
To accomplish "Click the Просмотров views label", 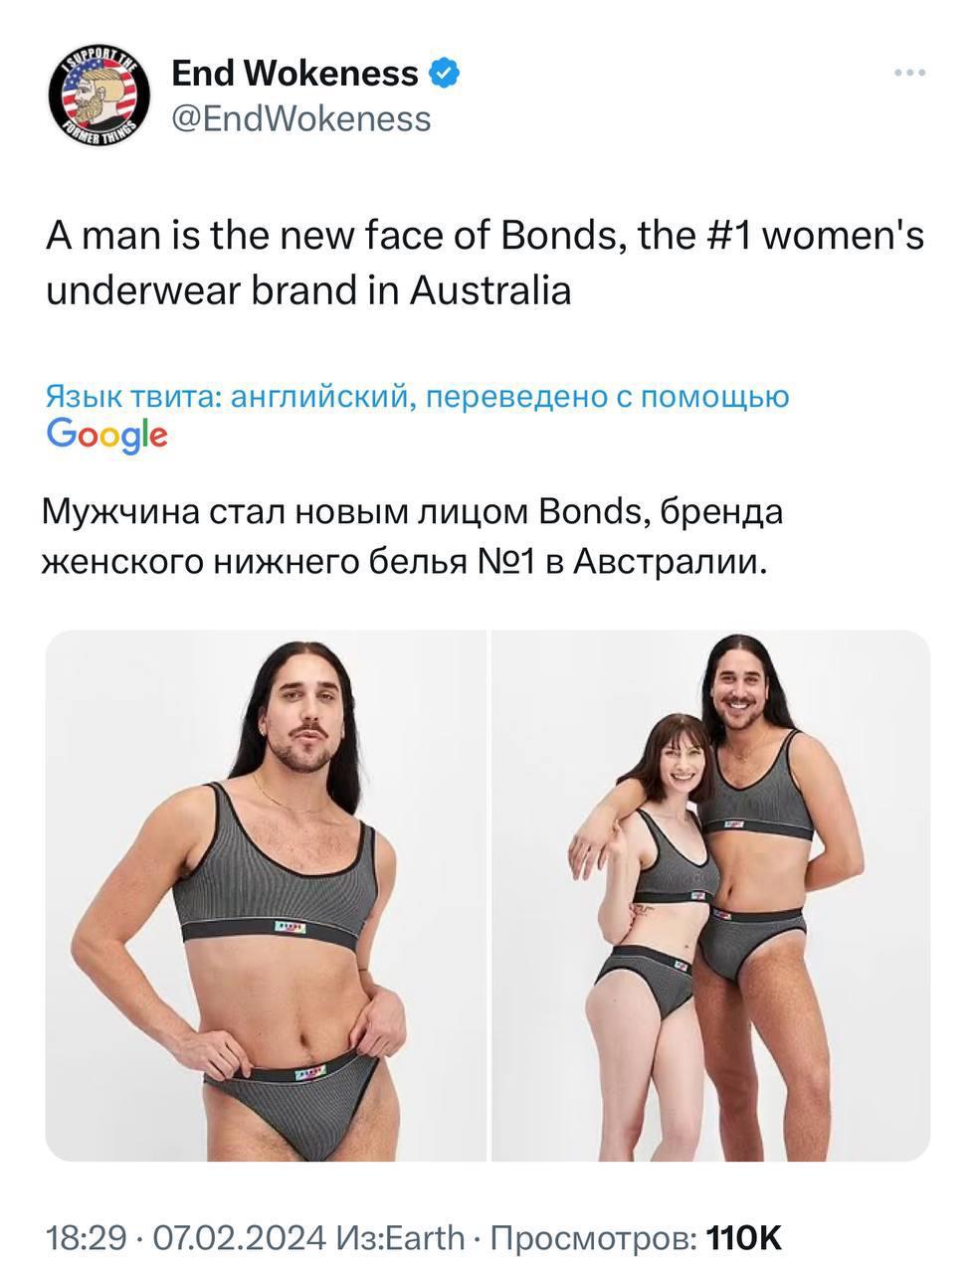I will coord(594,1238).
